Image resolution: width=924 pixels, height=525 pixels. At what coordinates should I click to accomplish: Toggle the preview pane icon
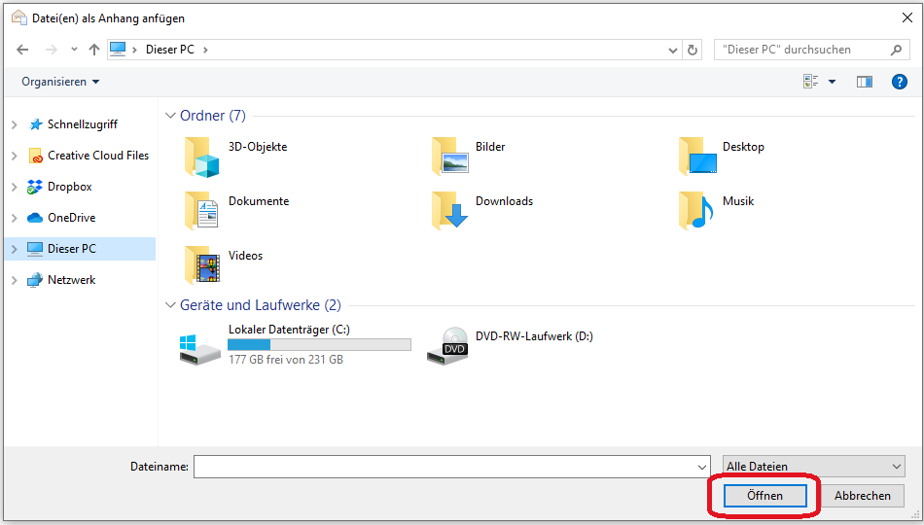(864, 82)
